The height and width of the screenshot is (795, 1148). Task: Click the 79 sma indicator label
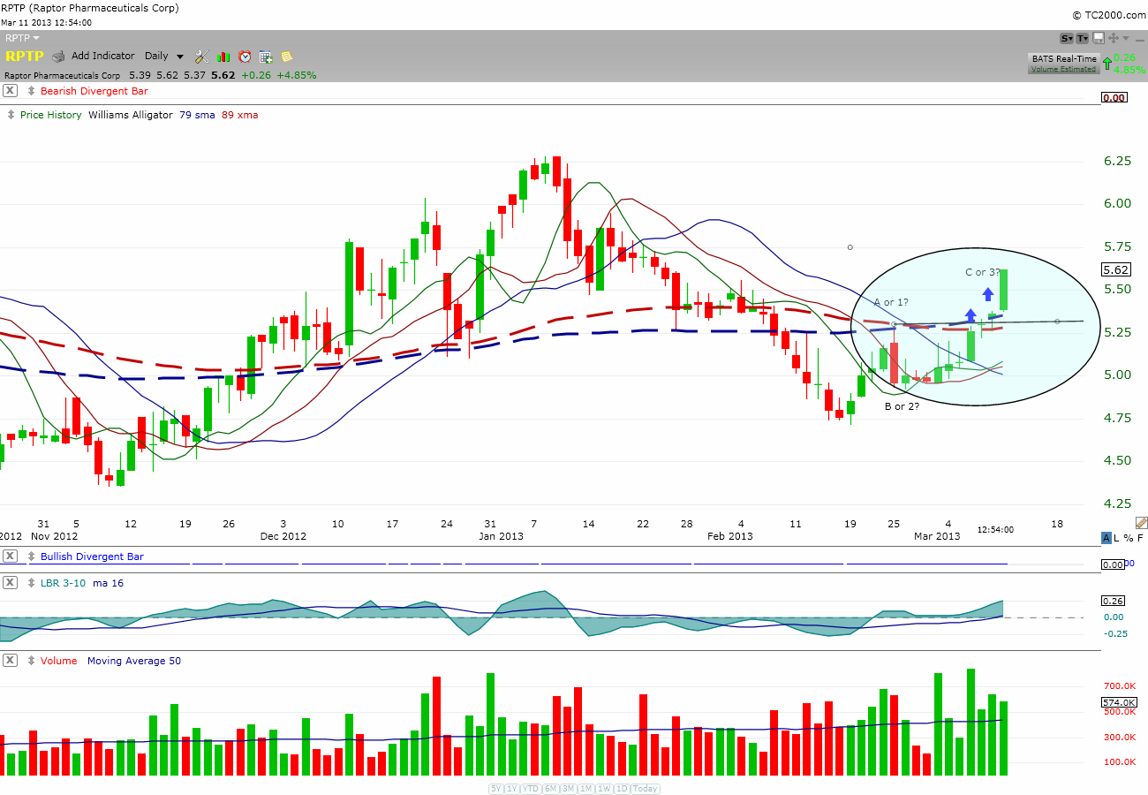197,115
